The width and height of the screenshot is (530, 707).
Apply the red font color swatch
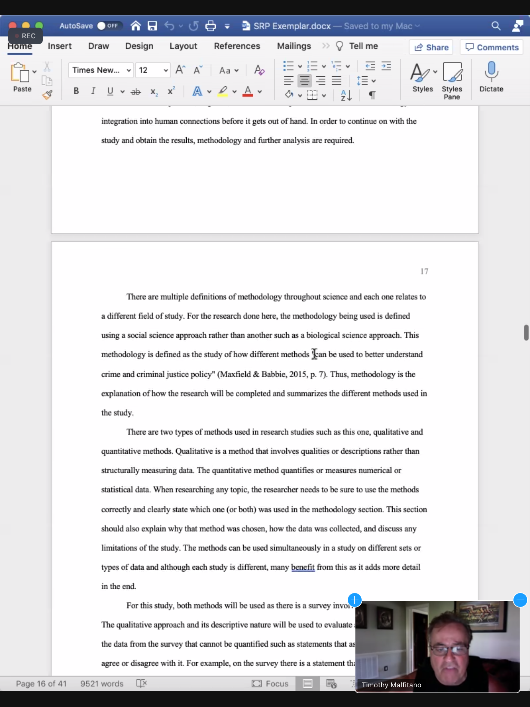[x=248, y=91]
